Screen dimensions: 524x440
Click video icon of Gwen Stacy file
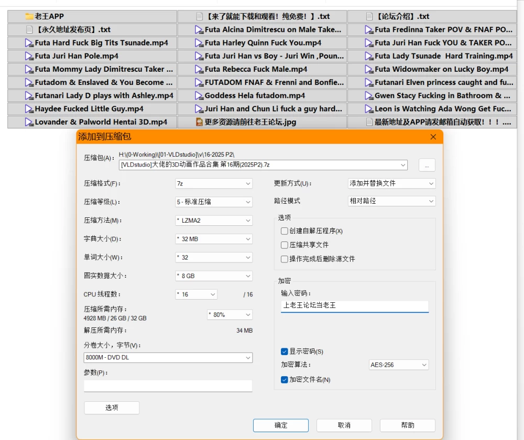[x=369, y=96]
